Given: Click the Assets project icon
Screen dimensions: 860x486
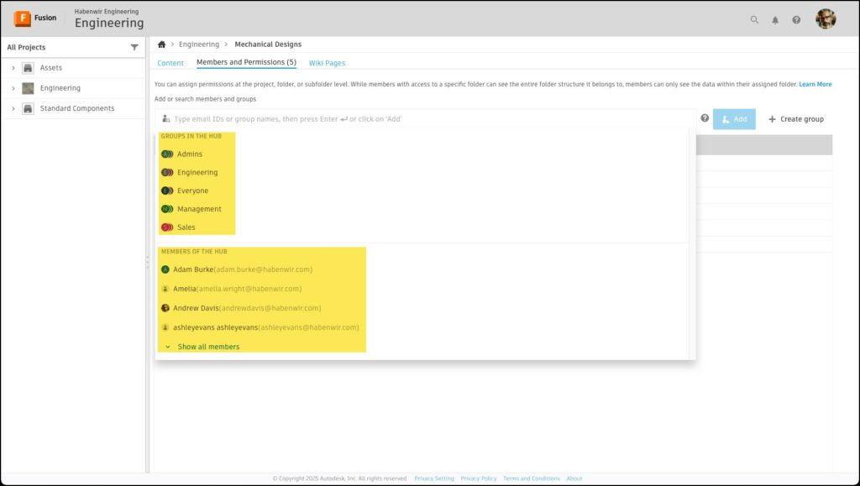Looking at the screenshot, I should point(28,68).
